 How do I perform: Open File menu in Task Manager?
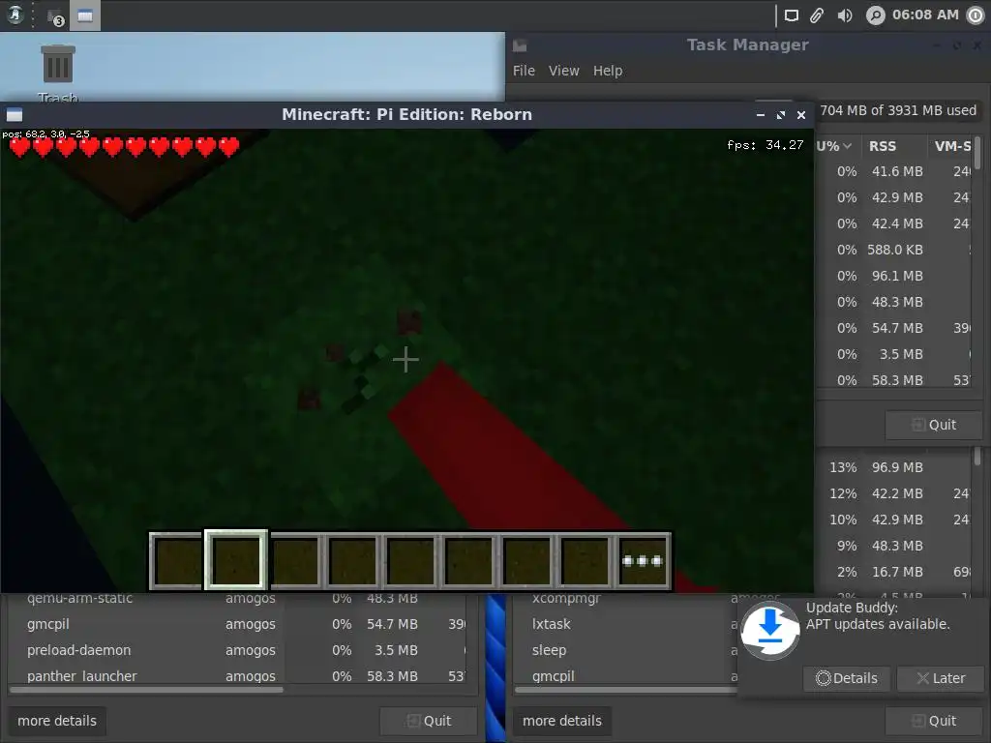pos(524,71)
